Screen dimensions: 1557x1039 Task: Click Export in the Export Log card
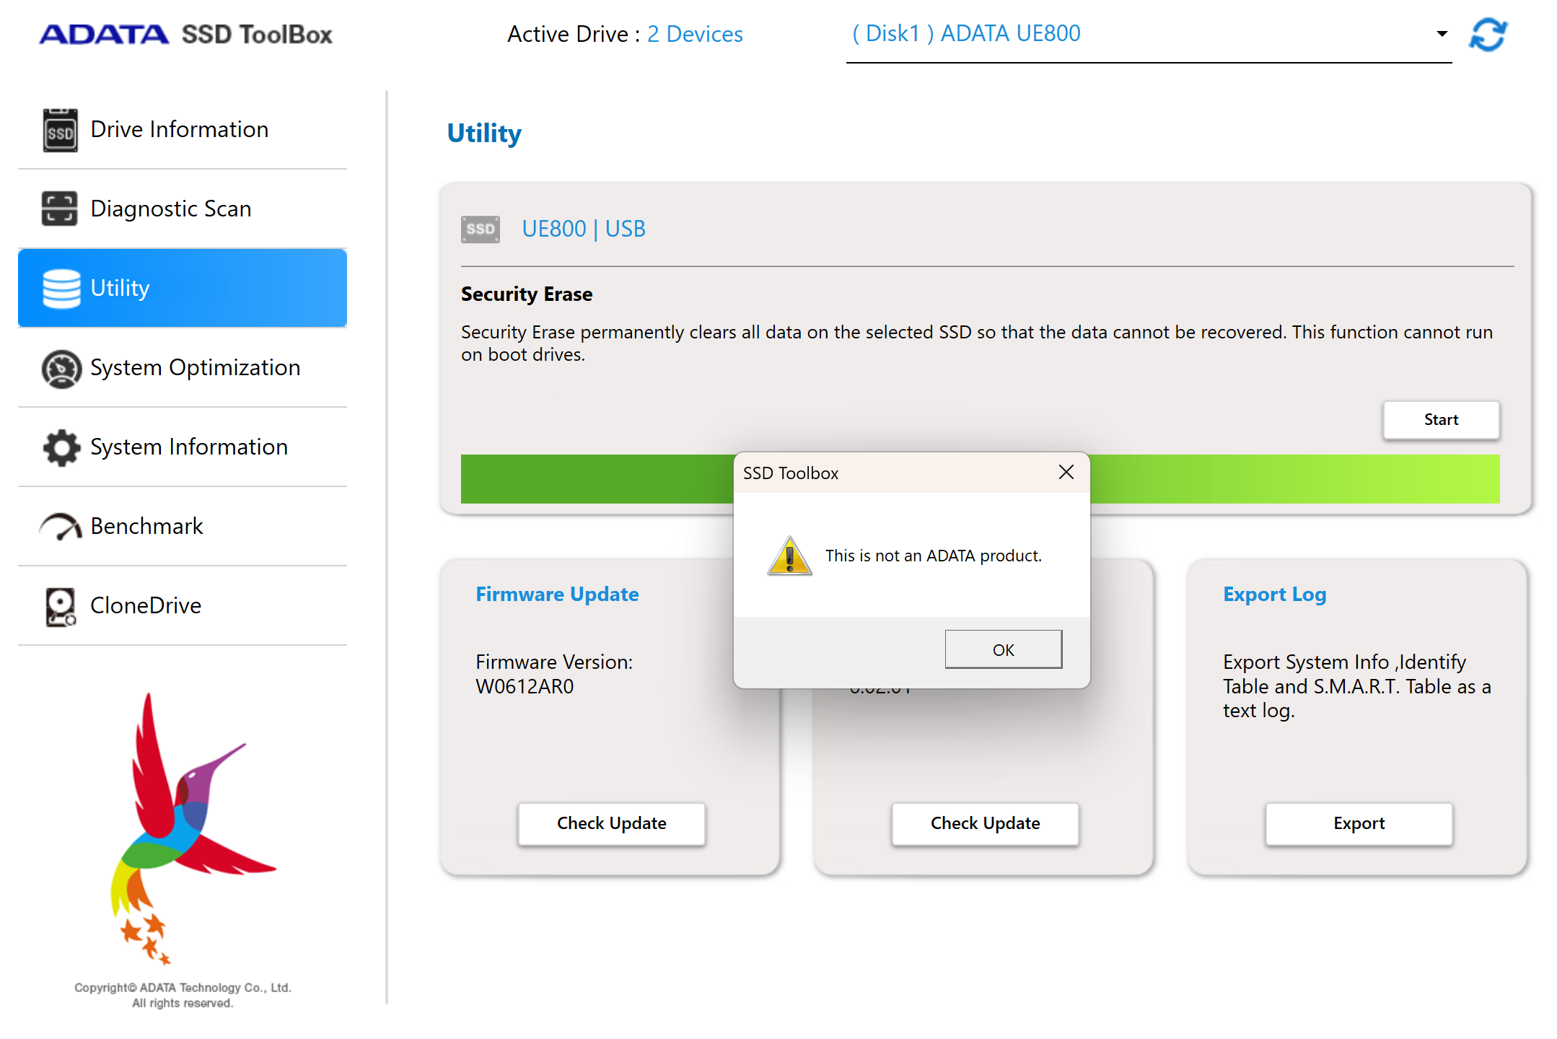[x=1359, y=823]
